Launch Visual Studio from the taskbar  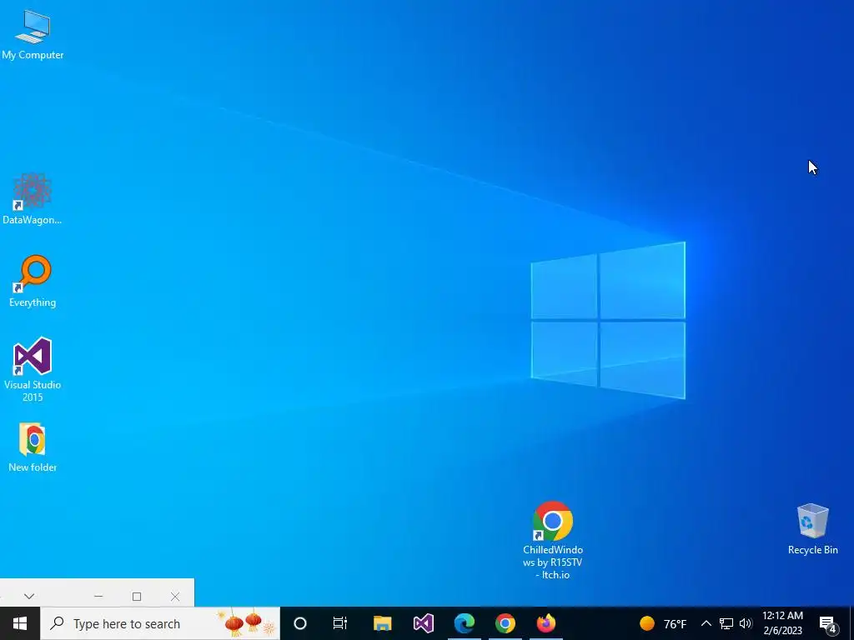coord(423,623)
